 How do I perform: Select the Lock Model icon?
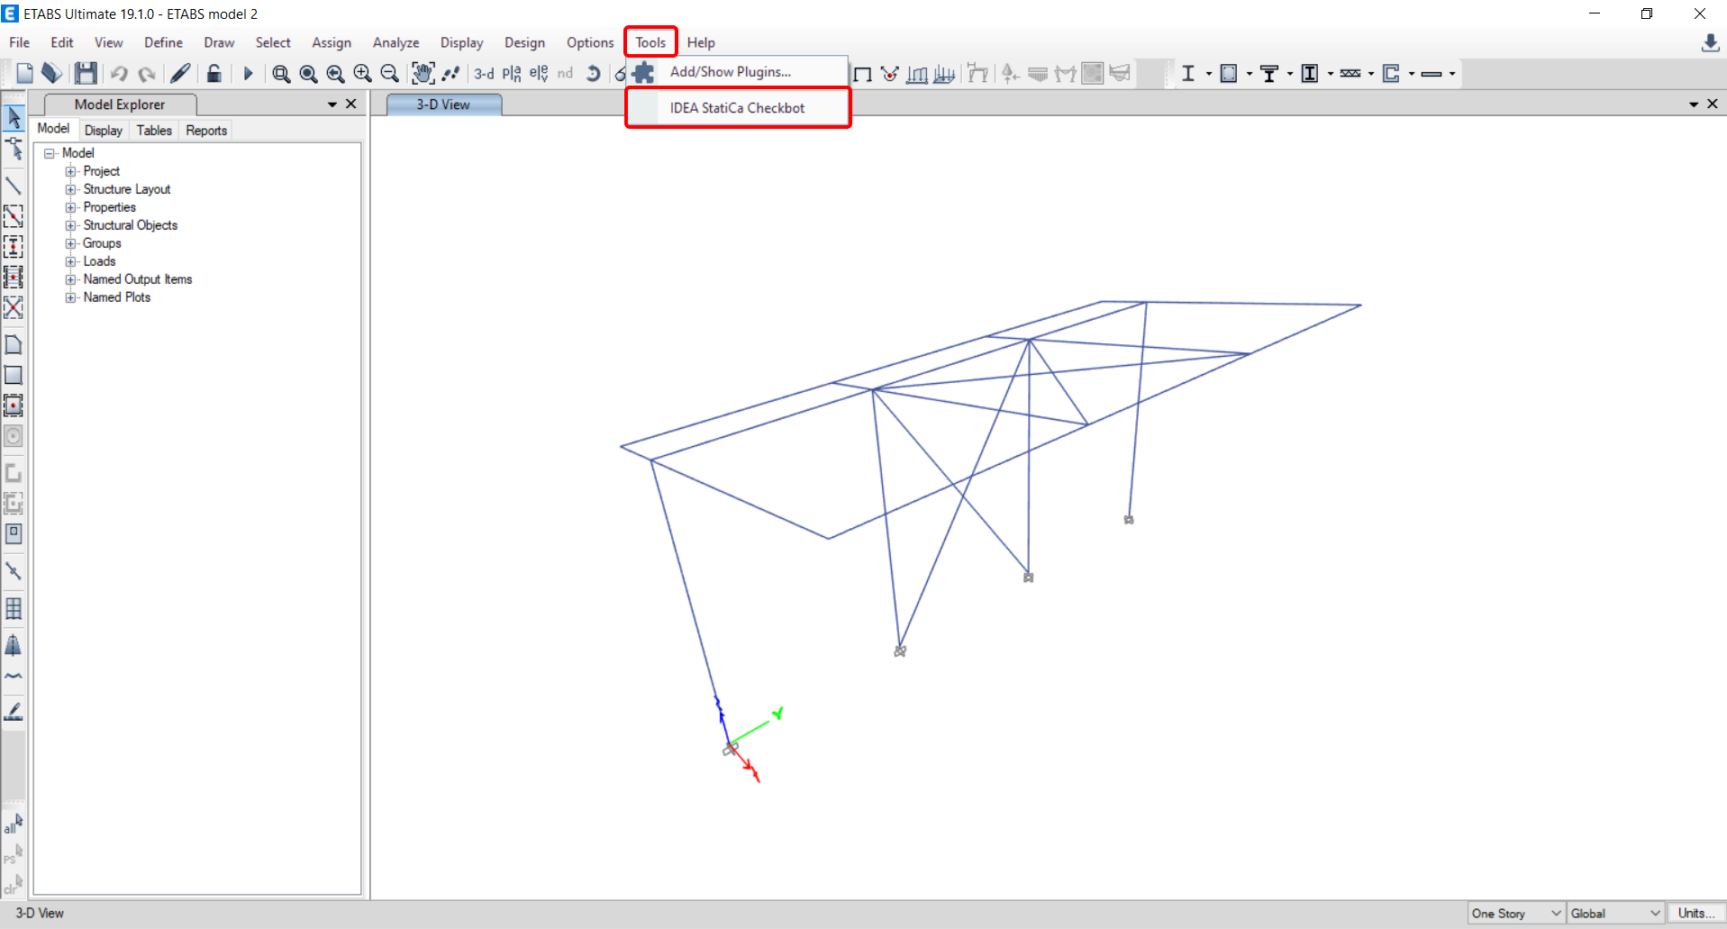coord(214,73)
